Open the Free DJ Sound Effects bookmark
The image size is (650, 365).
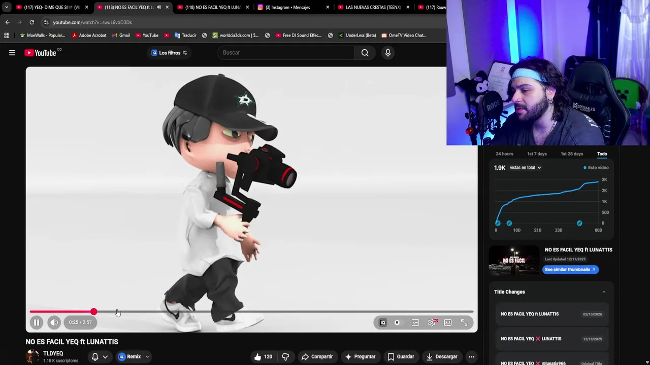[x=299, y=35]
